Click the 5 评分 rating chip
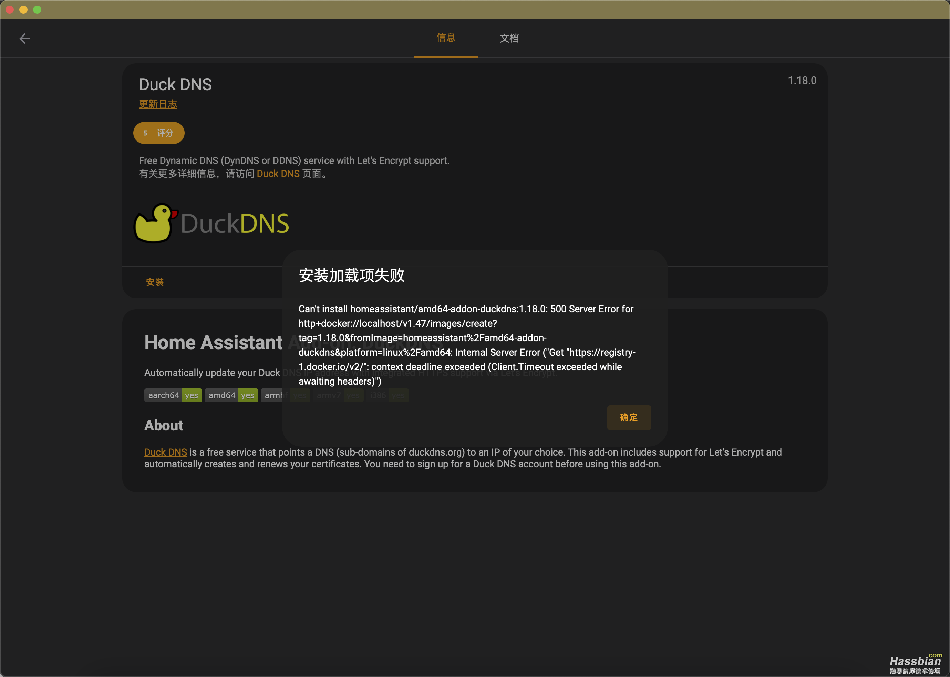 coord(159,133)
